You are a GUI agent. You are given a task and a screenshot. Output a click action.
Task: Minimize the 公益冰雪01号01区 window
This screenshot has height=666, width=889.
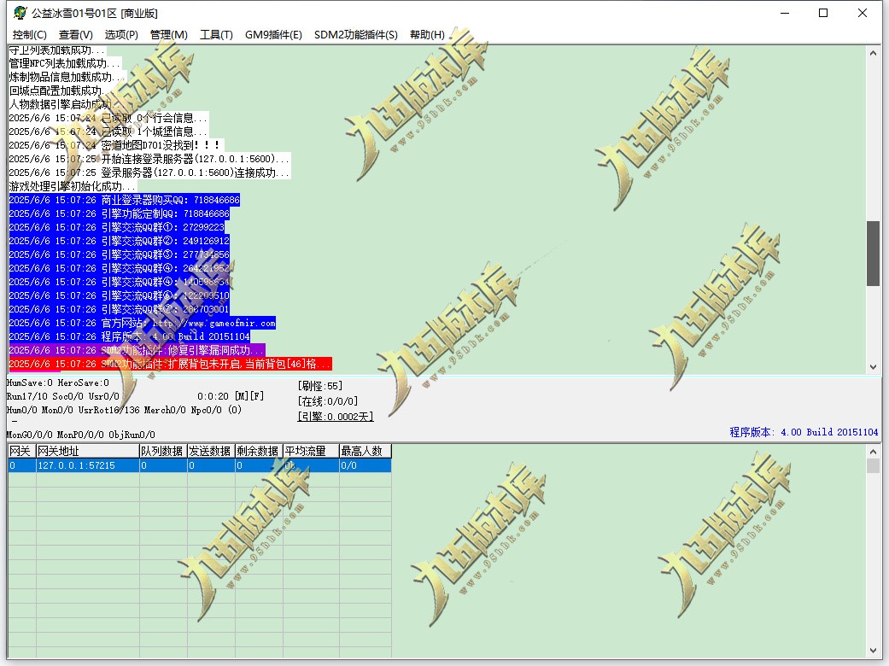pos(786,13)
